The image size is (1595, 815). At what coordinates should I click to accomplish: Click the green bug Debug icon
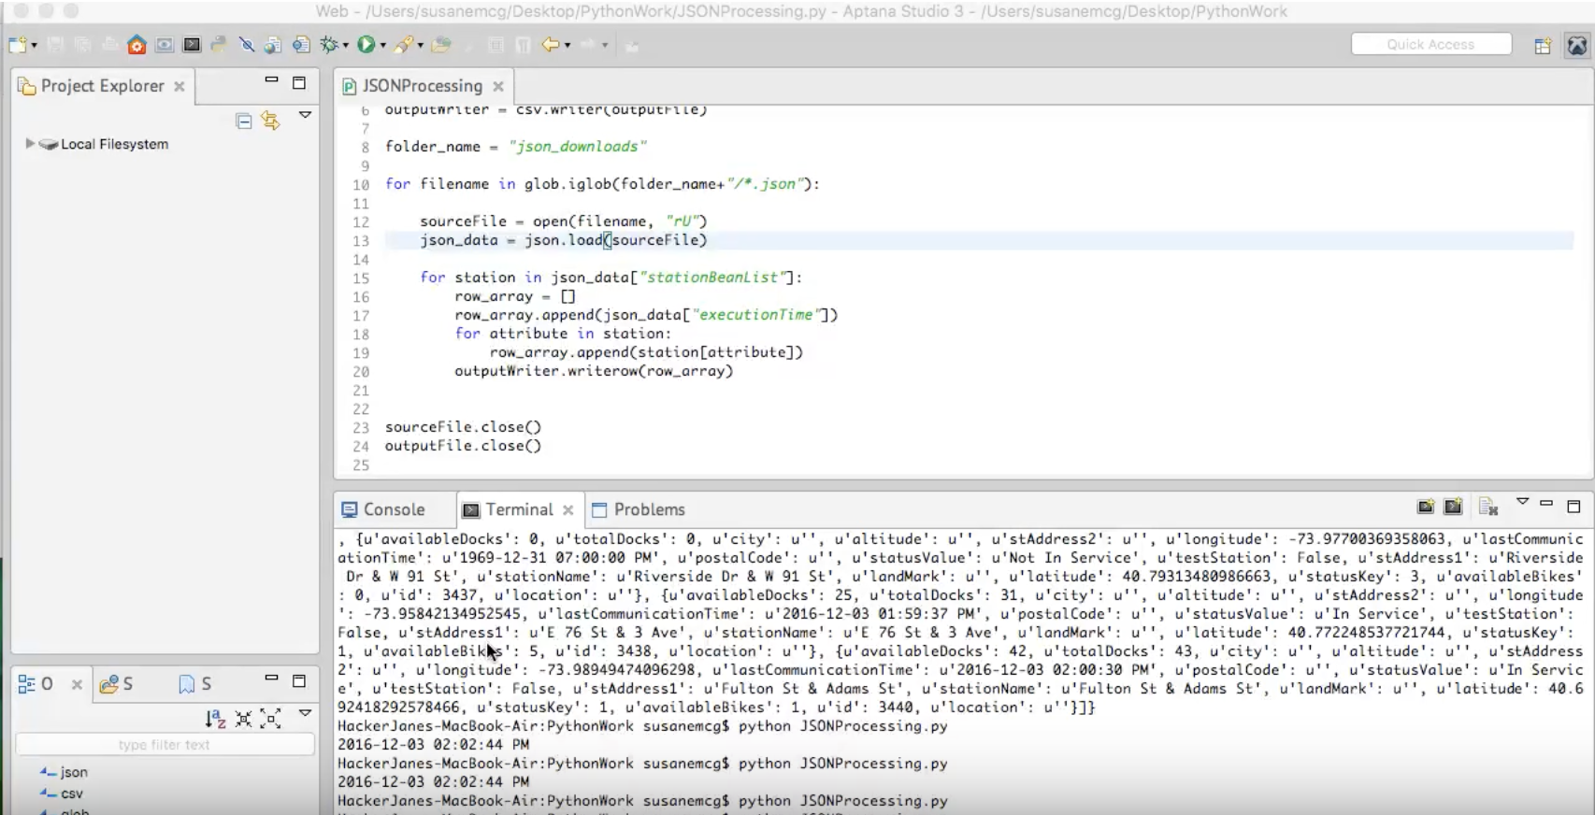coord(330,44)
